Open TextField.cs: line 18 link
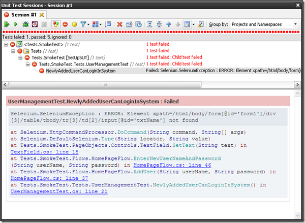Image resolution: width=305 pixels, height=223 pixels. 44,152
